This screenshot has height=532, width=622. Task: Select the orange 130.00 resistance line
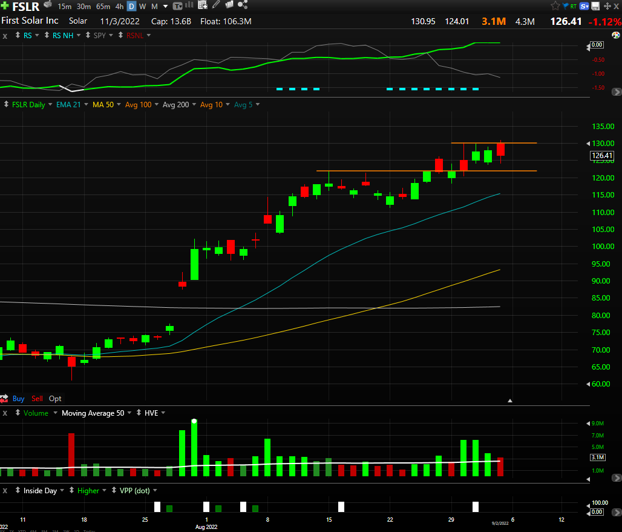tap(494, 142)
